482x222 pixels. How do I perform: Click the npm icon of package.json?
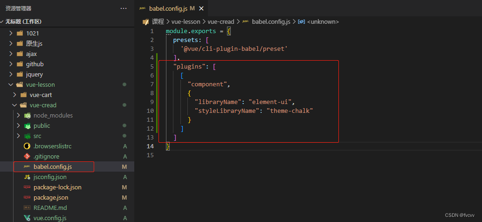pos(27,197)
